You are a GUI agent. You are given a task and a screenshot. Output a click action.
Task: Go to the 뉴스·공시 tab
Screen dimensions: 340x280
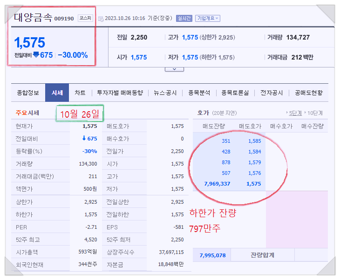coord(165,93)
